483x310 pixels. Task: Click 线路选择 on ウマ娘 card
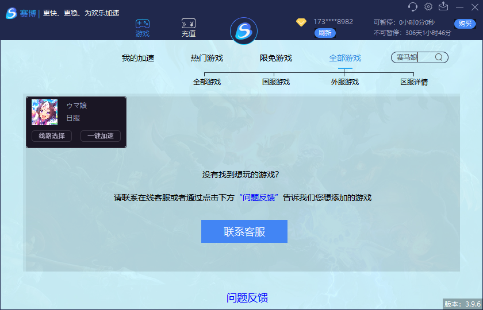52,136
